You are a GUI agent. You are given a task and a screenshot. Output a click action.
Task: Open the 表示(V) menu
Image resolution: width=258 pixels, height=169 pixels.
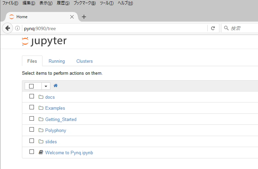tap(46, 3)
